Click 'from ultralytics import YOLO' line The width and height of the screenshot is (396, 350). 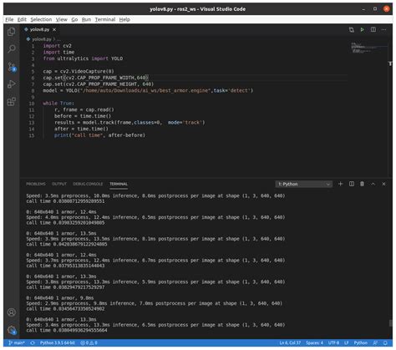tap(83, 58)
